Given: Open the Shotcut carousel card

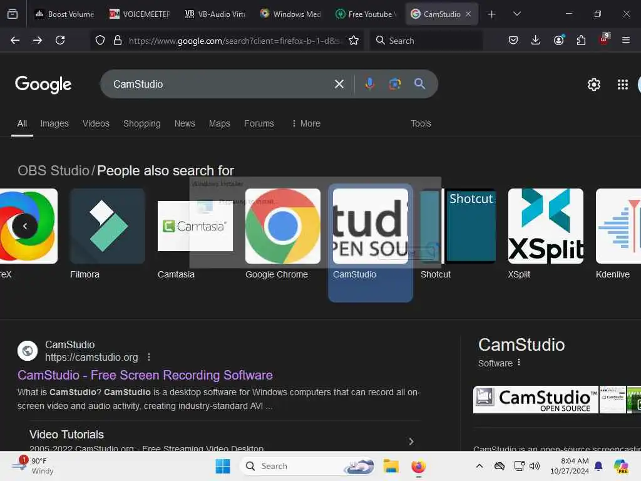Looking at the screenshot, I should click(x=458, y=234).
